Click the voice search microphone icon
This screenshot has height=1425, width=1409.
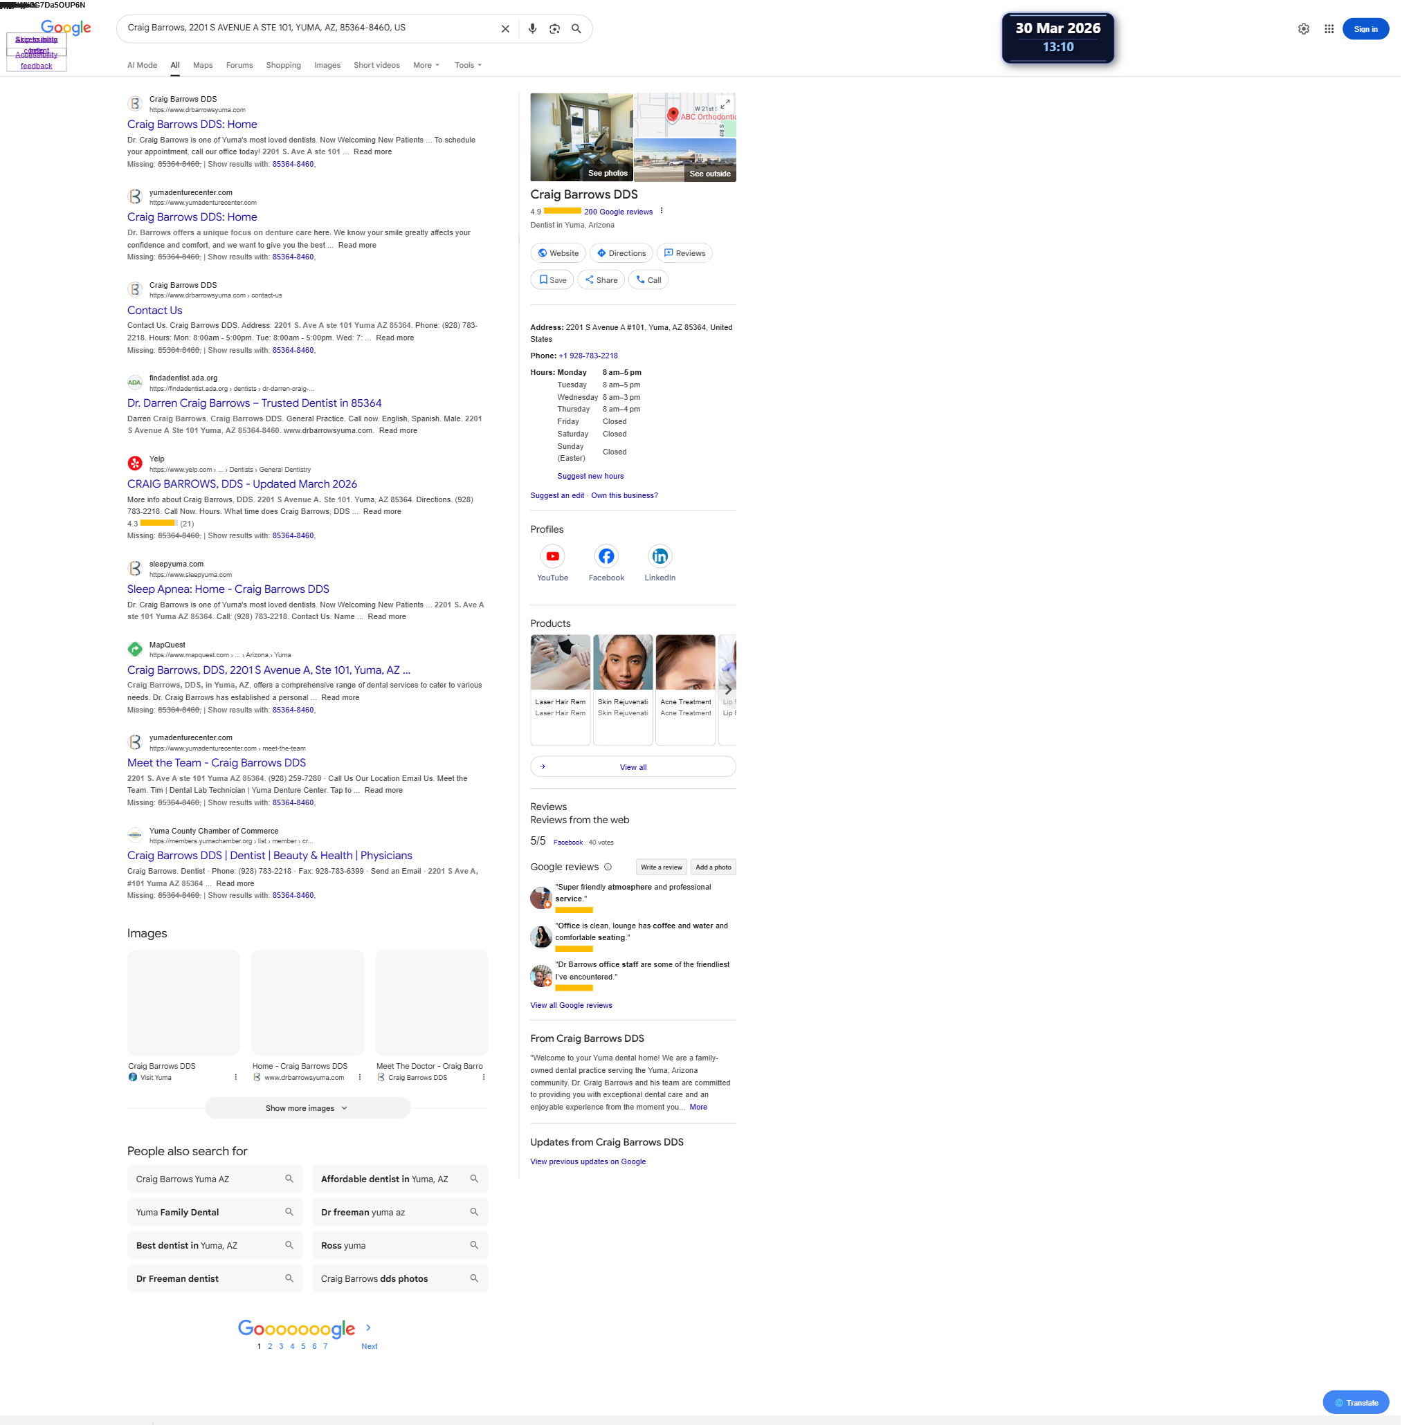click(x=532, y=29)
